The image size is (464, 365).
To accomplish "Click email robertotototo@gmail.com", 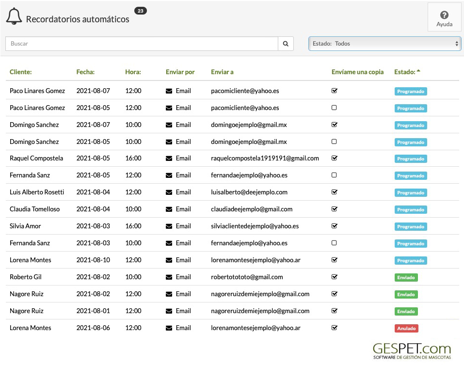I will coord(247,277).
